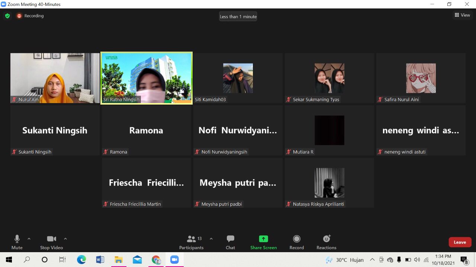Select Safira Nurul Aini avatar tile

tap(421, 78)
